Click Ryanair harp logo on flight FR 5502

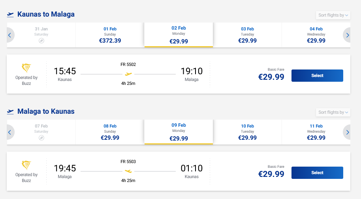[x=26, y=68]
